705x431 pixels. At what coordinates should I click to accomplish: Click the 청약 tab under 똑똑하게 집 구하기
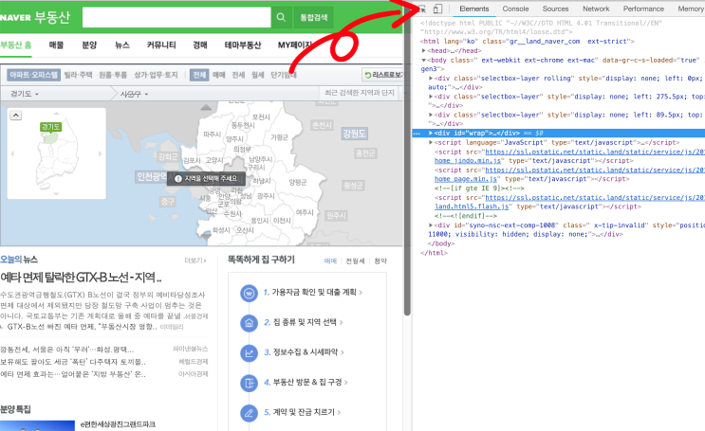coord(380,260)
